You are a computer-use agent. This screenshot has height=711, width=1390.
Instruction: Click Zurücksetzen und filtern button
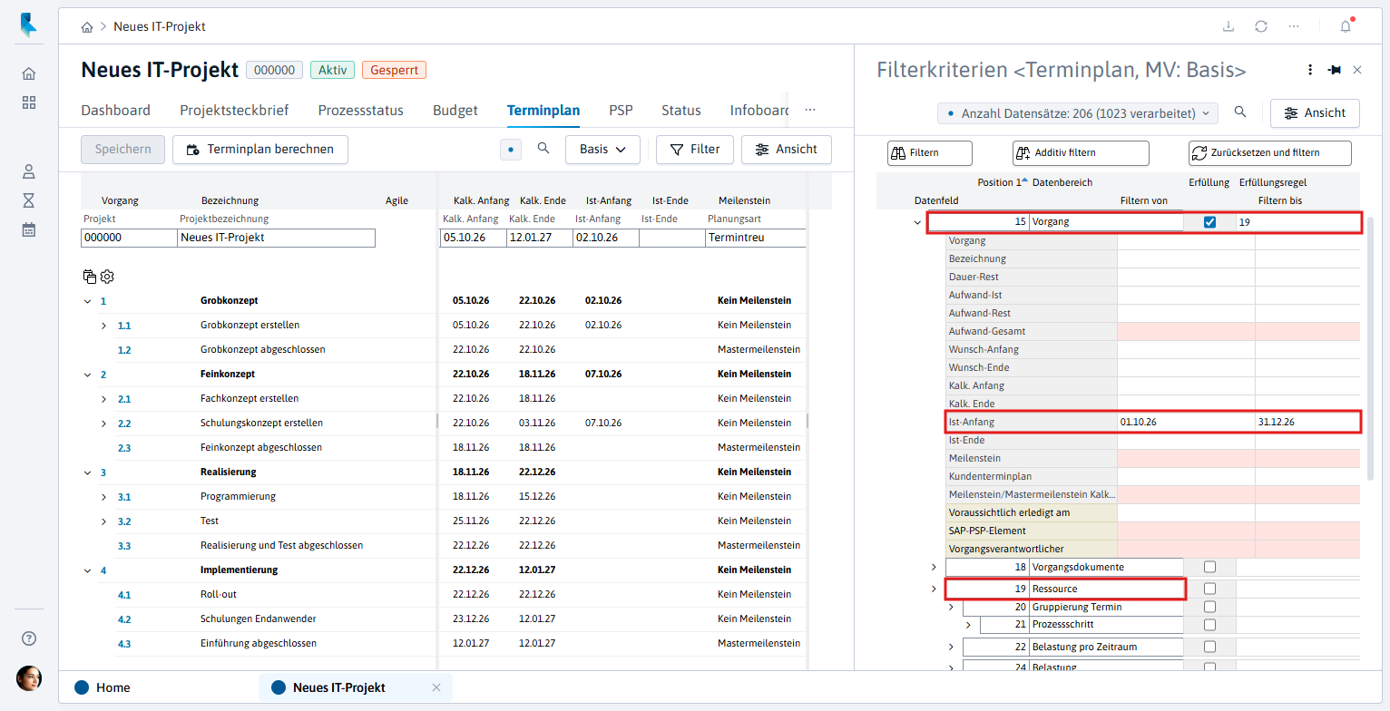1270,152
